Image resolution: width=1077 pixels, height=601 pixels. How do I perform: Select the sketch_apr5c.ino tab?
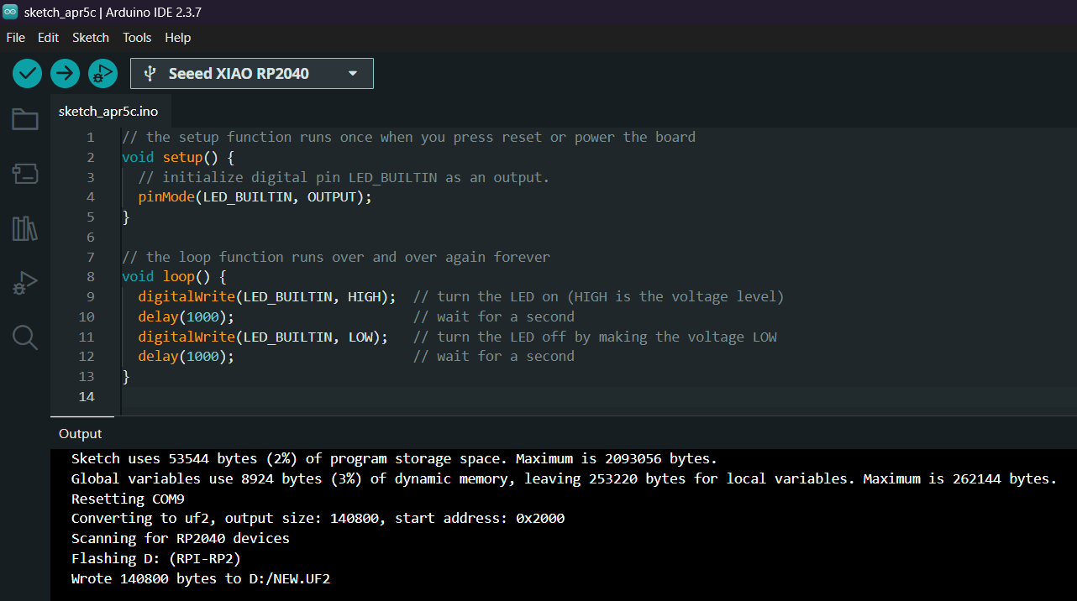click(x=108, y=111)
